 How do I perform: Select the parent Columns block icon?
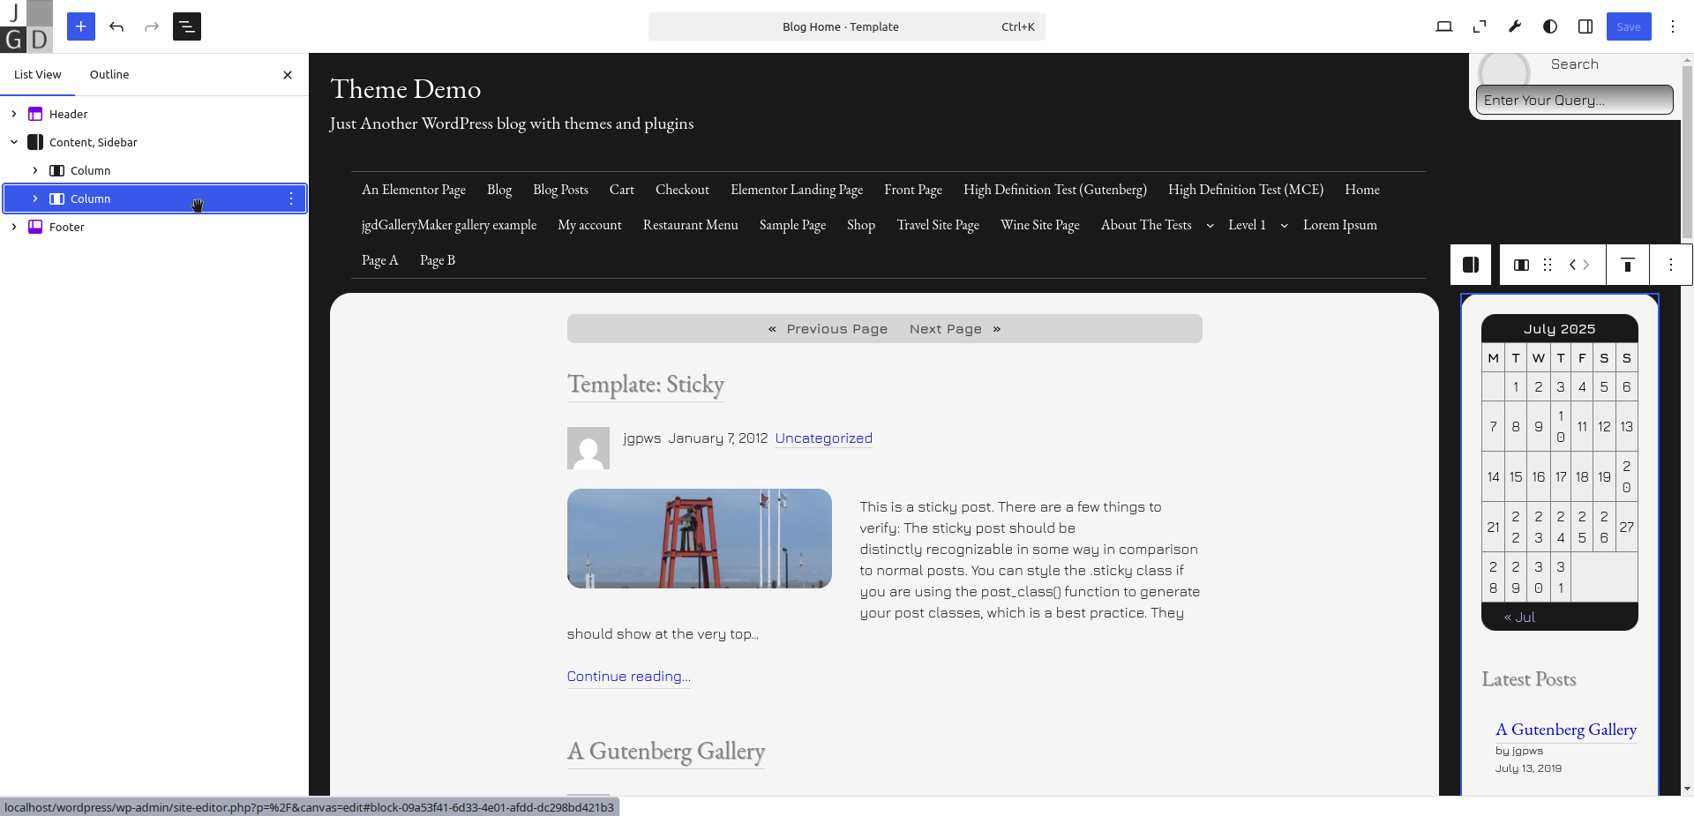1471,265
